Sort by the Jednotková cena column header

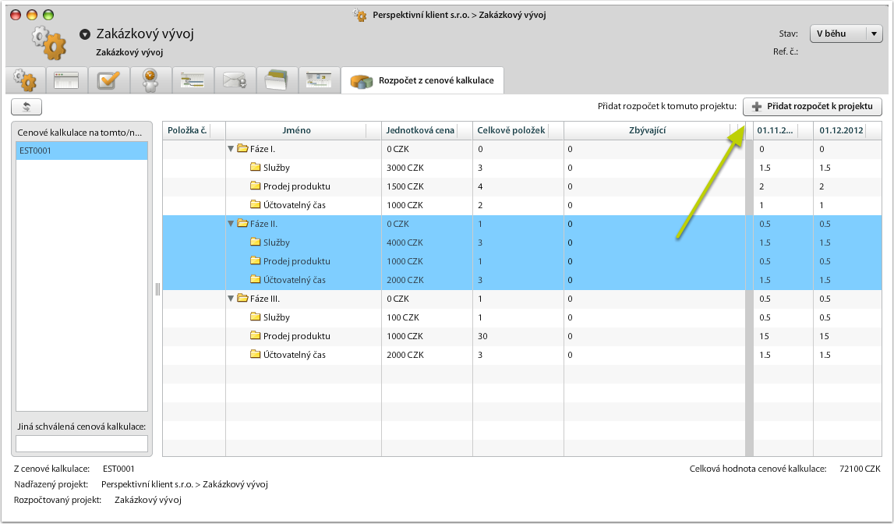tap(420, 130)
